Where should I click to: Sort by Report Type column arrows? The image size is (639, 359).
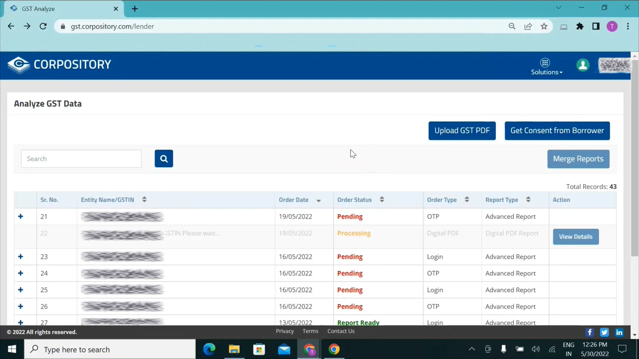528,199
